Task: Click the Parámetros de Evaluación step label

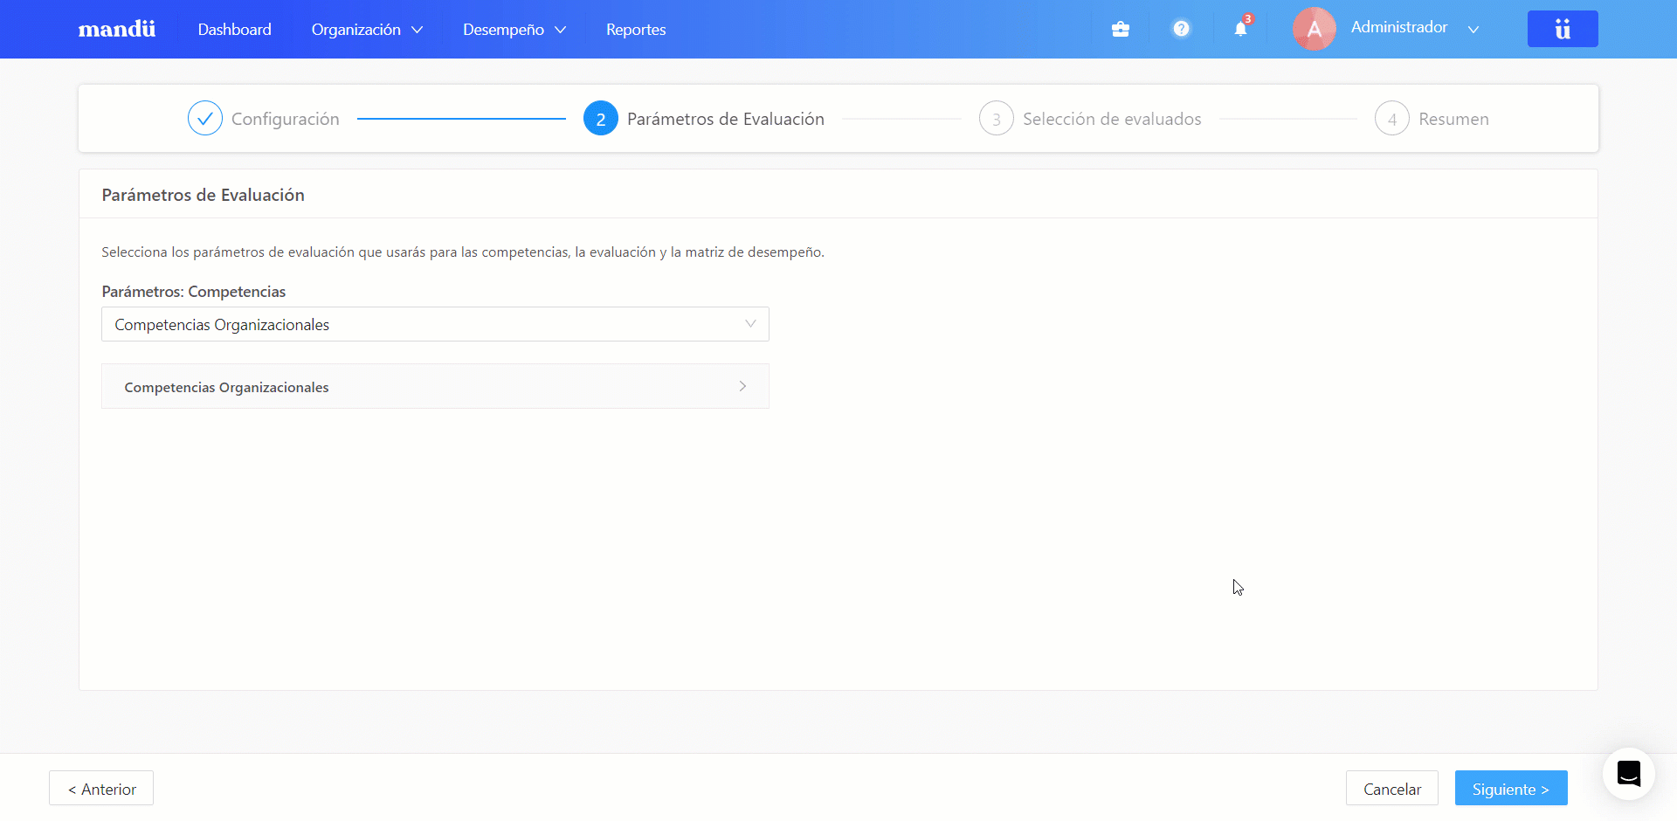Action: [726, 119]
